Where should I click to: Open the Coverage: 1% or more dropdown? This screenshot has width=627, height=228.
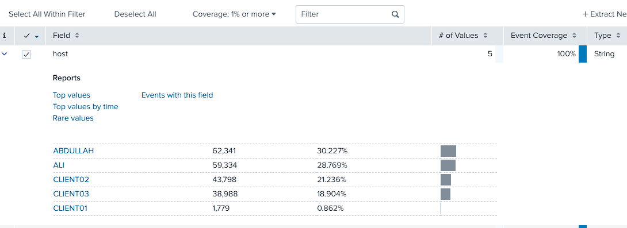pos(234,14)
